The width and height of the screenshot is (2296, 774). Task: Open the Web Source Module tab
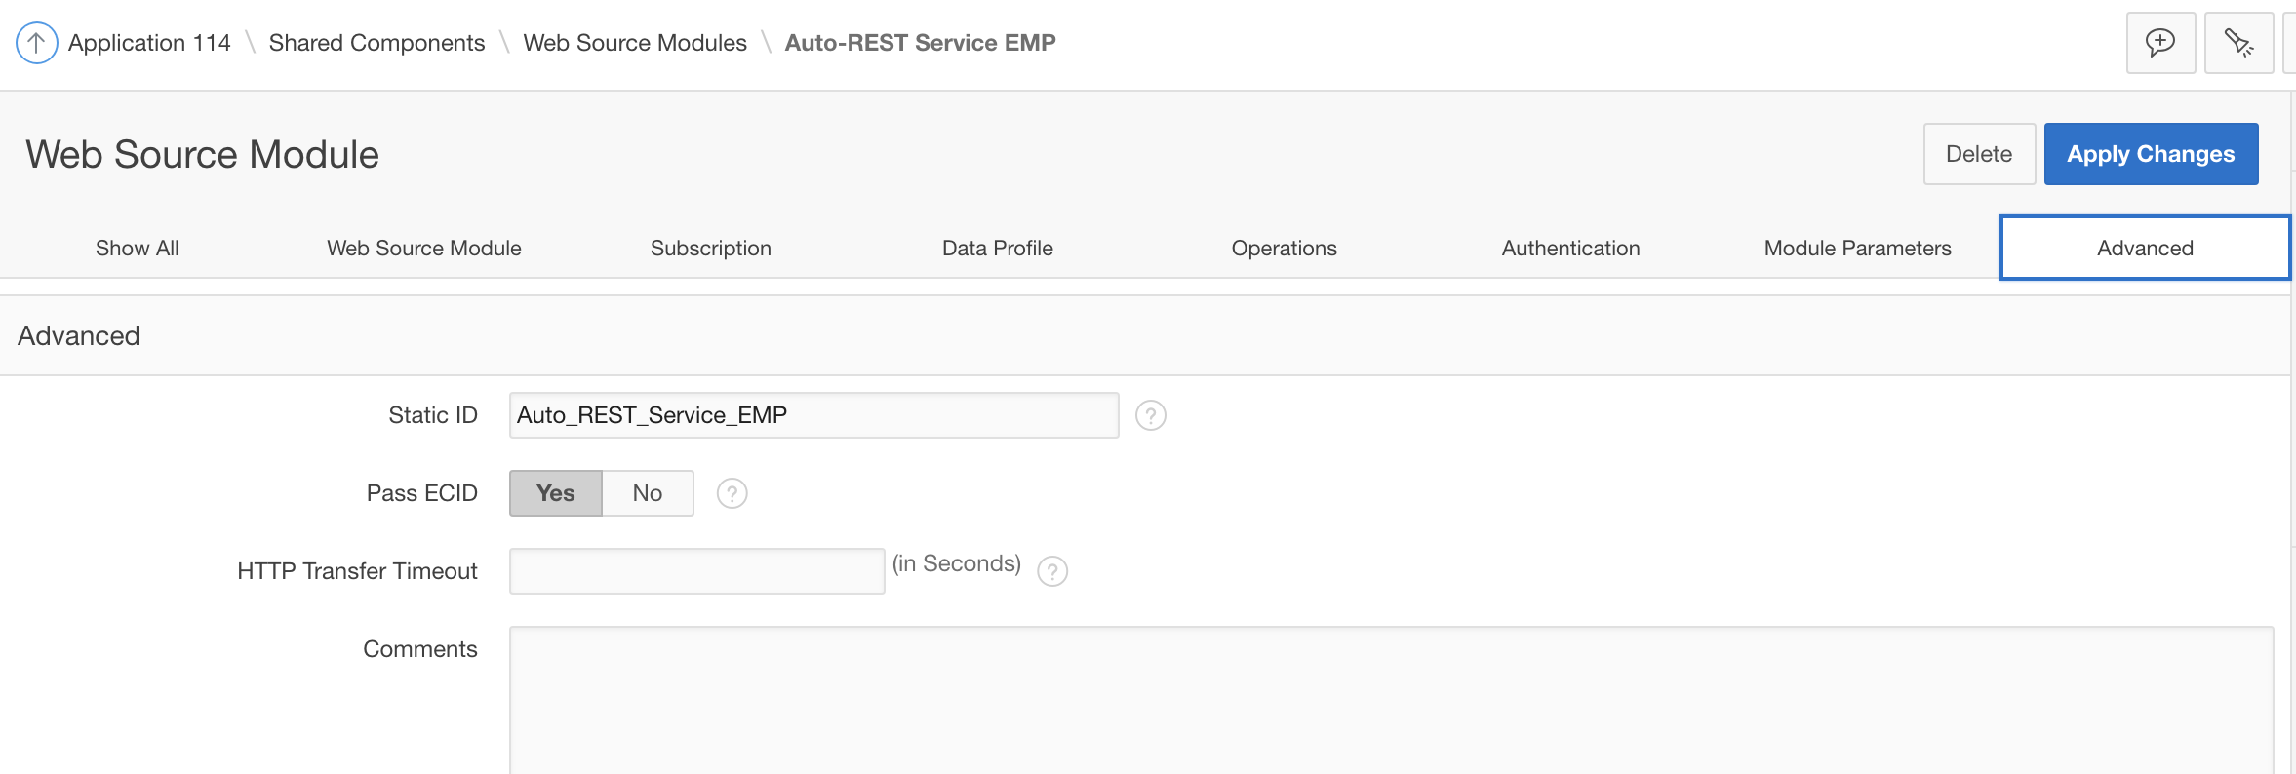pos(424,249)
